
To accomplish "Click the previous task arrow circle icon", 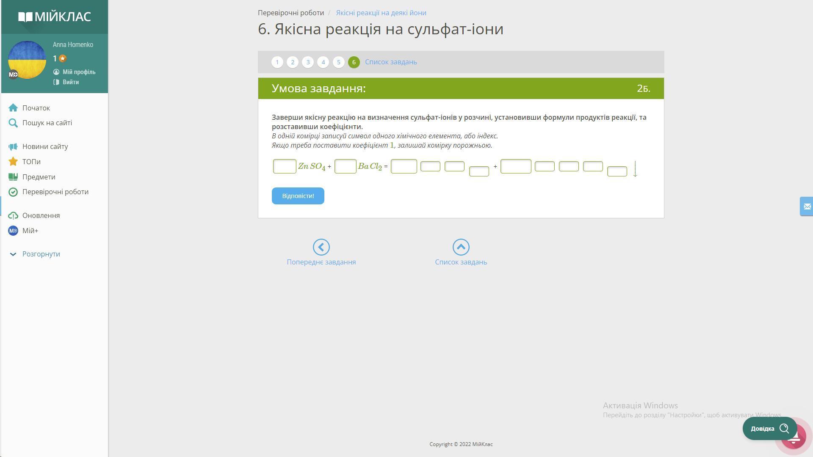I will click(x=321, y=247).
